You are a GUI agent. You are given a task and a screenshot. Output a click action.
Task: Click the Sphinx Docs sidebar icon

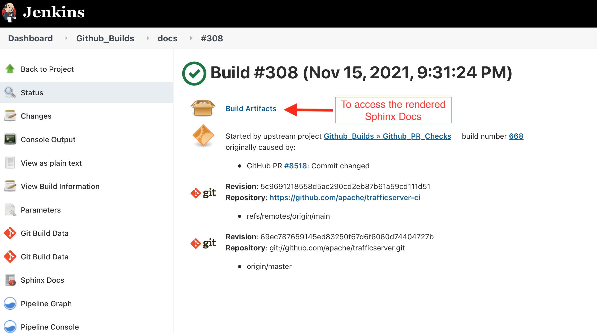click(11, 280)
